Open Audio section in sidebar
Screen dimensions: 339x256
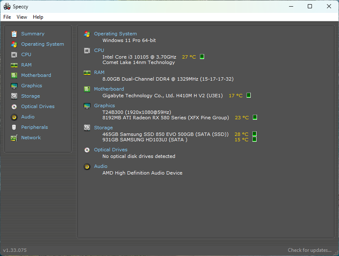pyautogui.click(x=28, y=117)
